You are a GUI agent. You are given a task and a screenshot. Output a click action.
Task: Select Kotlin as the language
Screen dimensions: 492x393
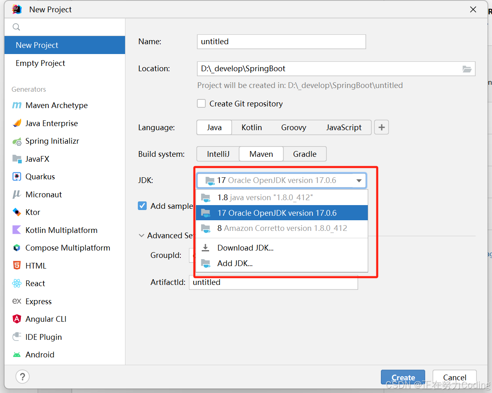(x=252, y=127)
